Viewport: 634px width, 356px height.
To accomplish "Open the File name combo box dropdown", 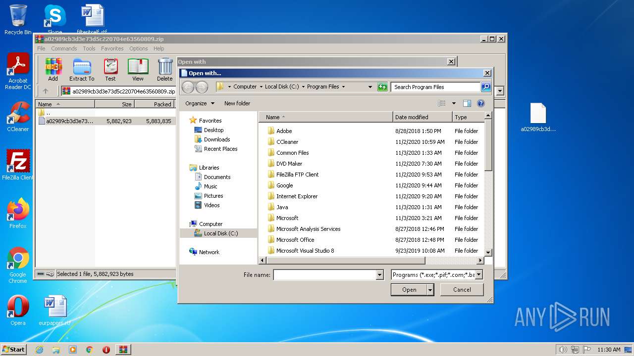I will (380, 275).
